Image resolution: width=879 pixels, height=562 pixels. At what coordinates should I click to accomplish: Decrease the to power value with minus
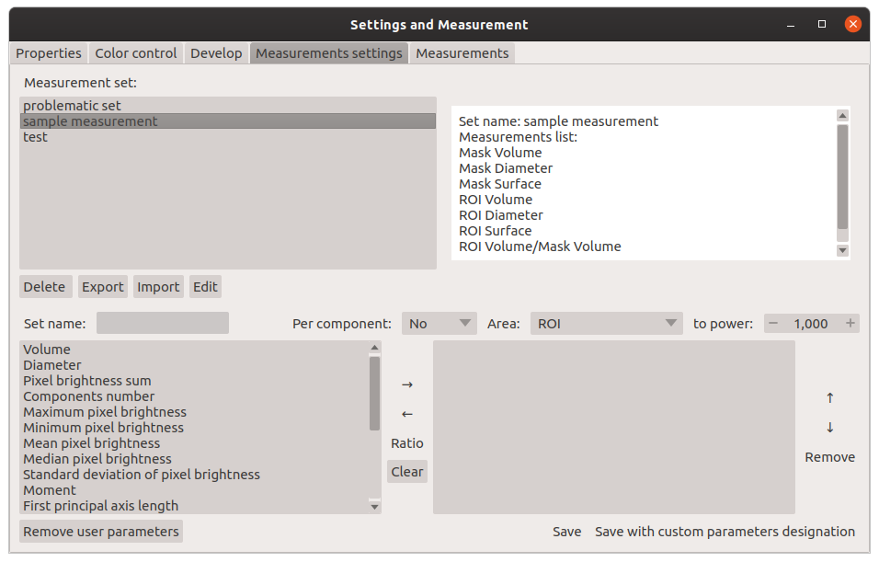(x=773, y=324)
